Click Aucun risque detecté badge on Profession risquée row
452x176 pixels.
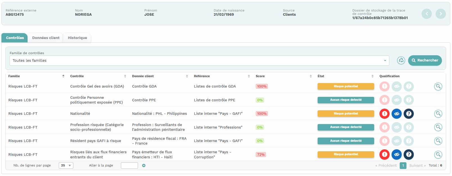point(346,127)
